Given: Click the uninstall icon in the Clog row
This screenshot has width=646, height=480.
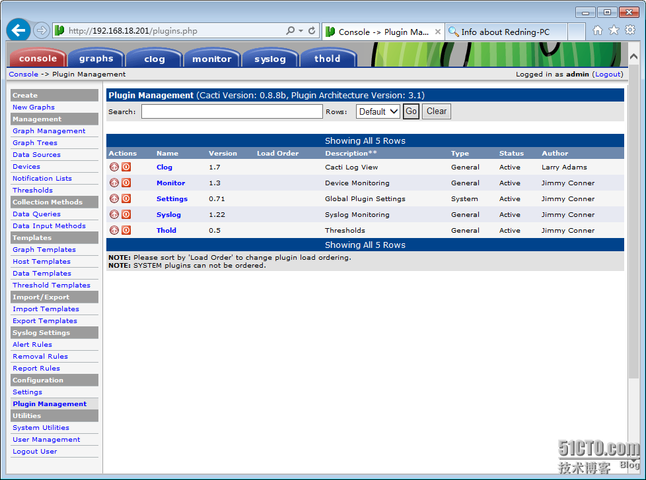Looking at the screenshot, I should click(x=114, y=167).
